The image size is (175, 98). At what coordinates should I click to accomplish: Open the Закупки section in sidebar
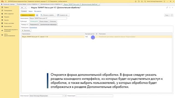[x=6, y=20]
